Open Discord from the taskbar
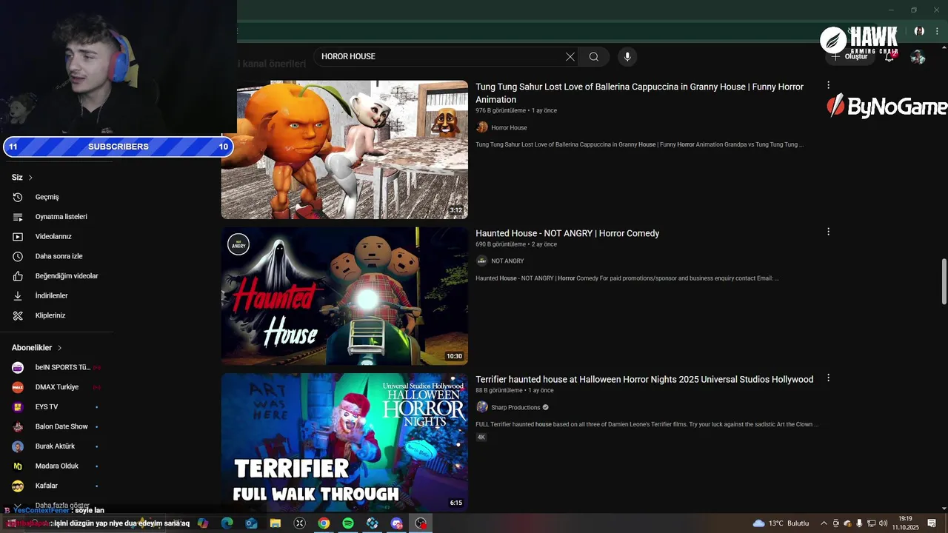Image resolution: width=948 pixels, height=533 pixels. [396, 523]
